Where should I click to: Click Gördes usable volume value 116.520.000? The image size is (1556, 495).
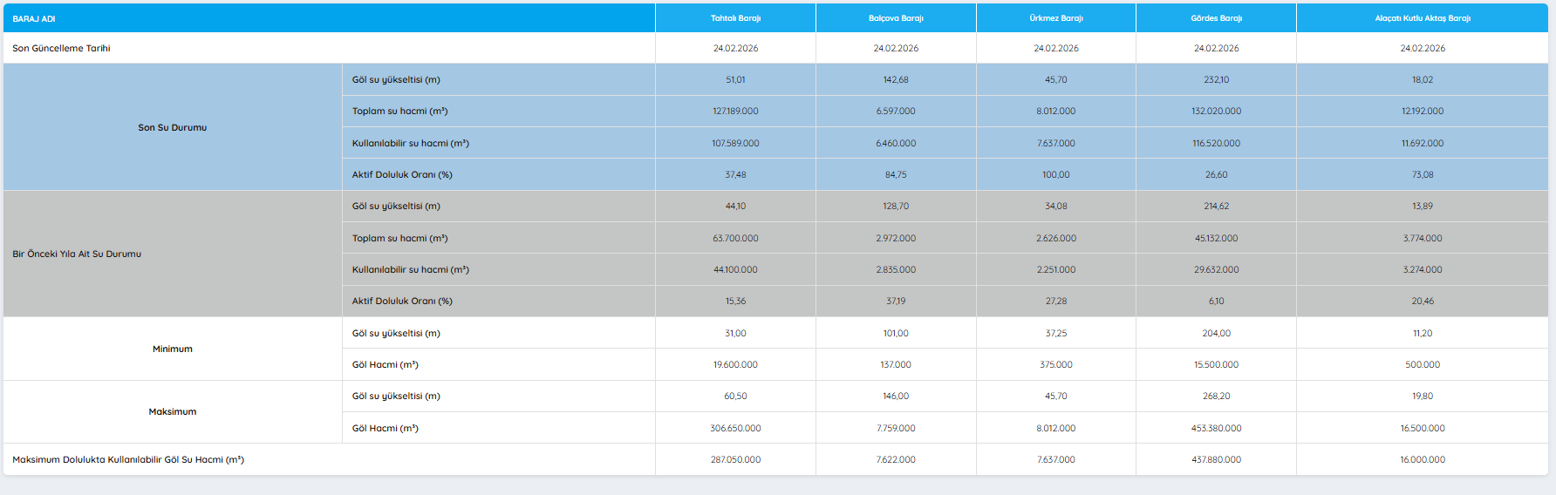(1216, 143)
